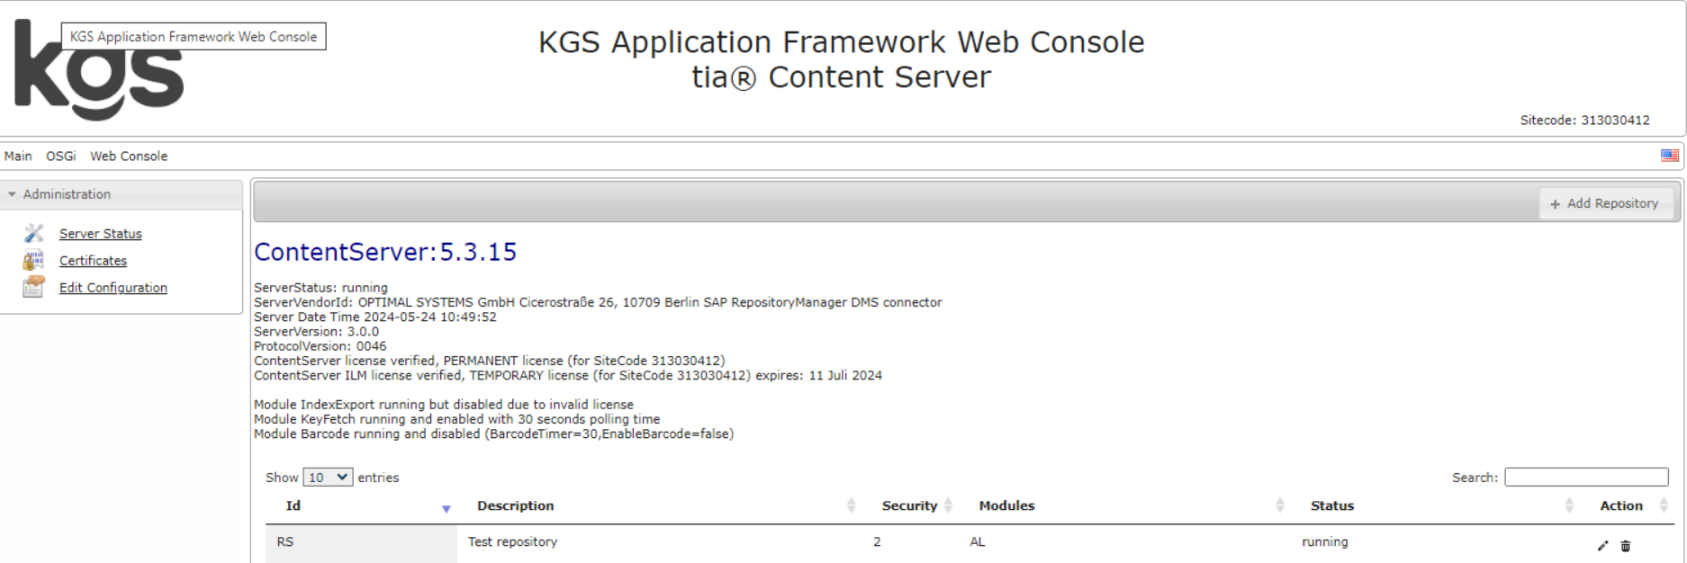Image resolution: width=1687 pixels, height=563 pixels.
Task: Select the RS cell in Id column
Action: pos(361,542)
